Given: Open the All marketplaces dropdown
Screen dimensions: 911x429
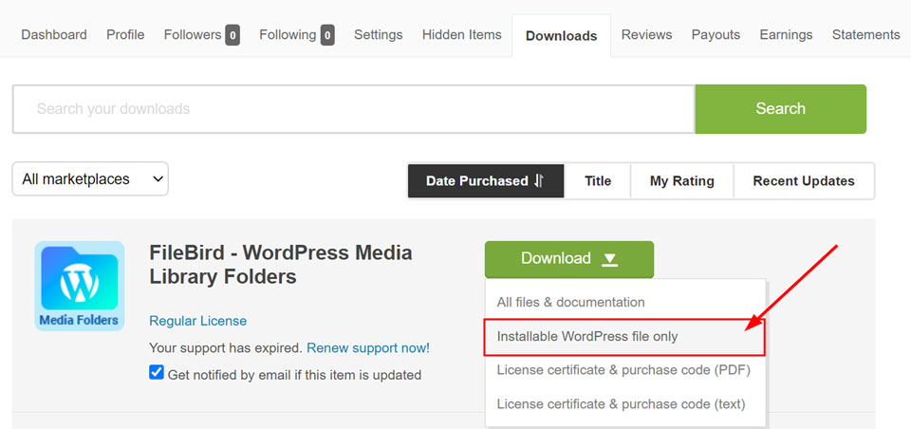Looking at the screenshot, I should tap(90, 179).
